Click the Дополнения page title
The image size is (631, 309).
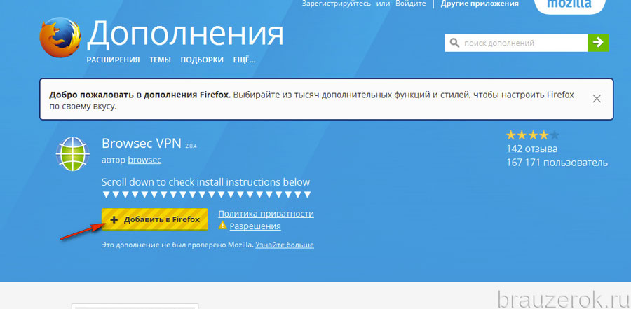click(185, 34)
